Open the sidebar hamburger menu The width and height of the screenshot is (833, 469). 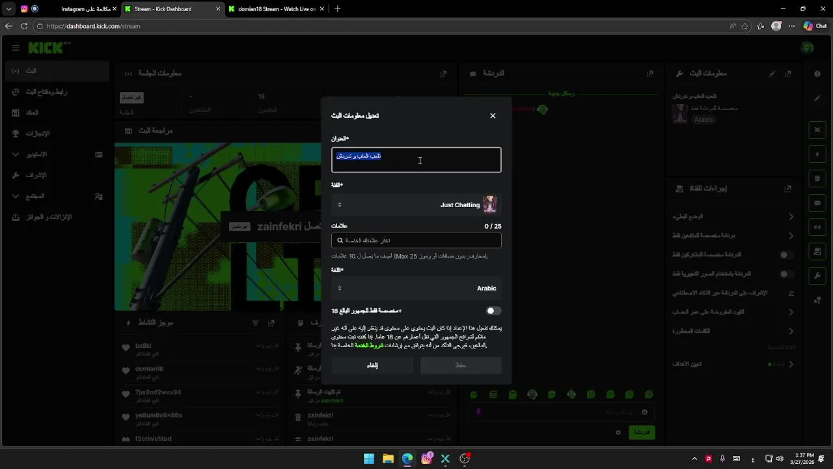point(16,48)
